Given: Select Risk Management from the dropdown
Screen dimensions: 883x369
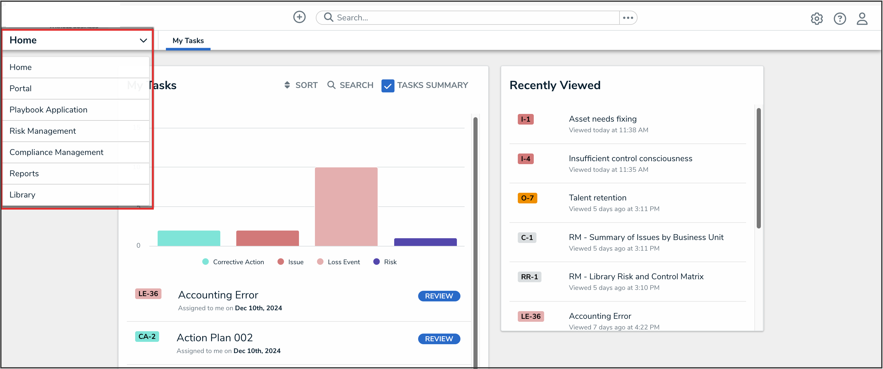Looking at the screenshot, I should point(43,131).
